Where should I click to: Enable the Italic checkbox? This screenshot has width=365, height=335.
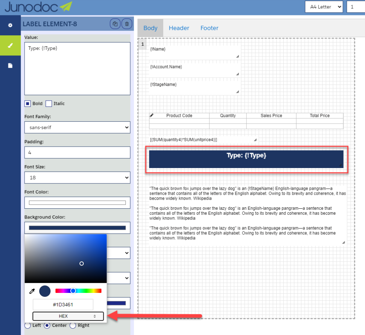(48, 104)
